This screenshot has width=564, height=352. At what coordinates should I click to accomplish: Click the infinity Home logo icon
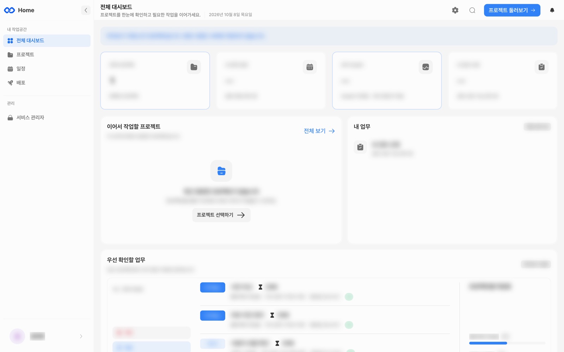(10, 10)
